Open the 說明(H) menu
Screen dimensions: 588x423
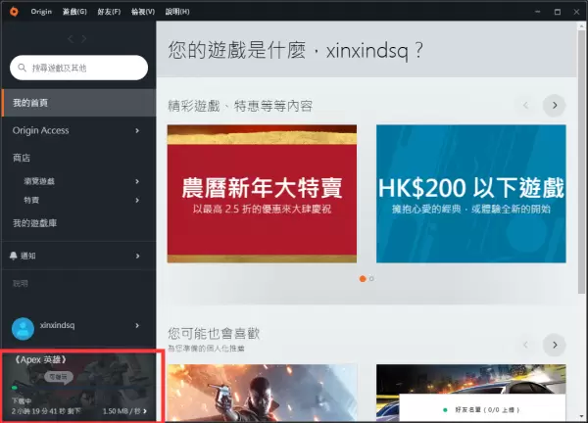[177, 12]
